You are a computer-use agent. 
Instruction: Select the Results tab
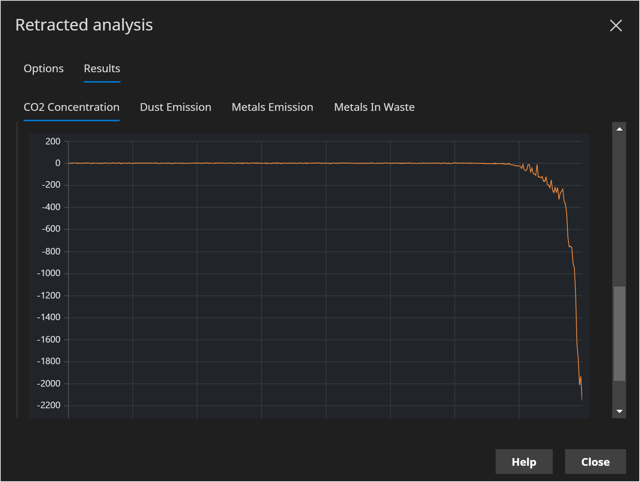(x=102, y=68)
